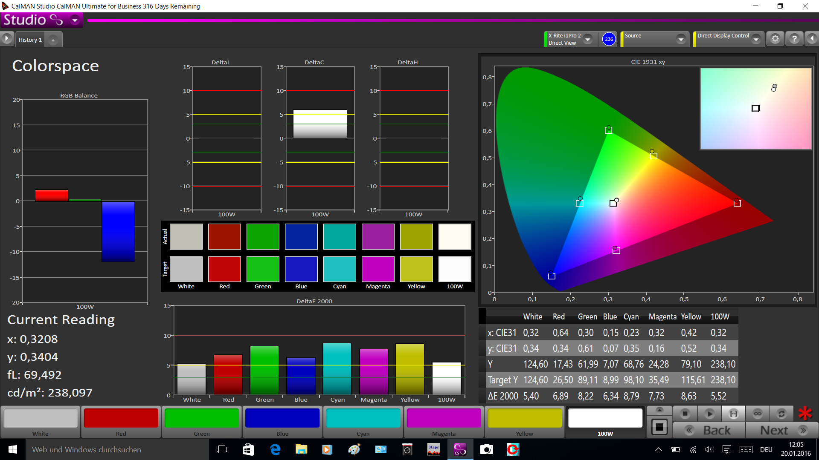Viewport: 819px width, 460px height.
Task: Select the Cyan color swatch button
Action: coord(363,418)
